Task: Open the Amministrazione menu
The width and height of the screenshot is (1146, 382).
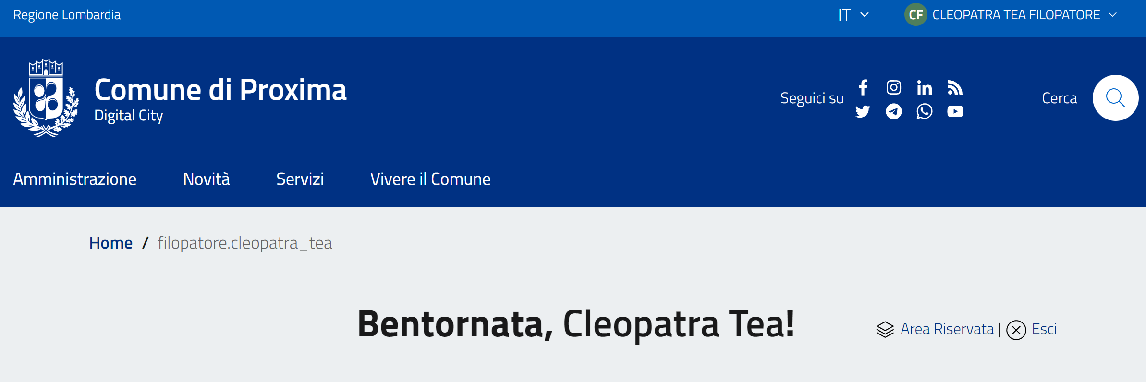Action: pos(75,179)
